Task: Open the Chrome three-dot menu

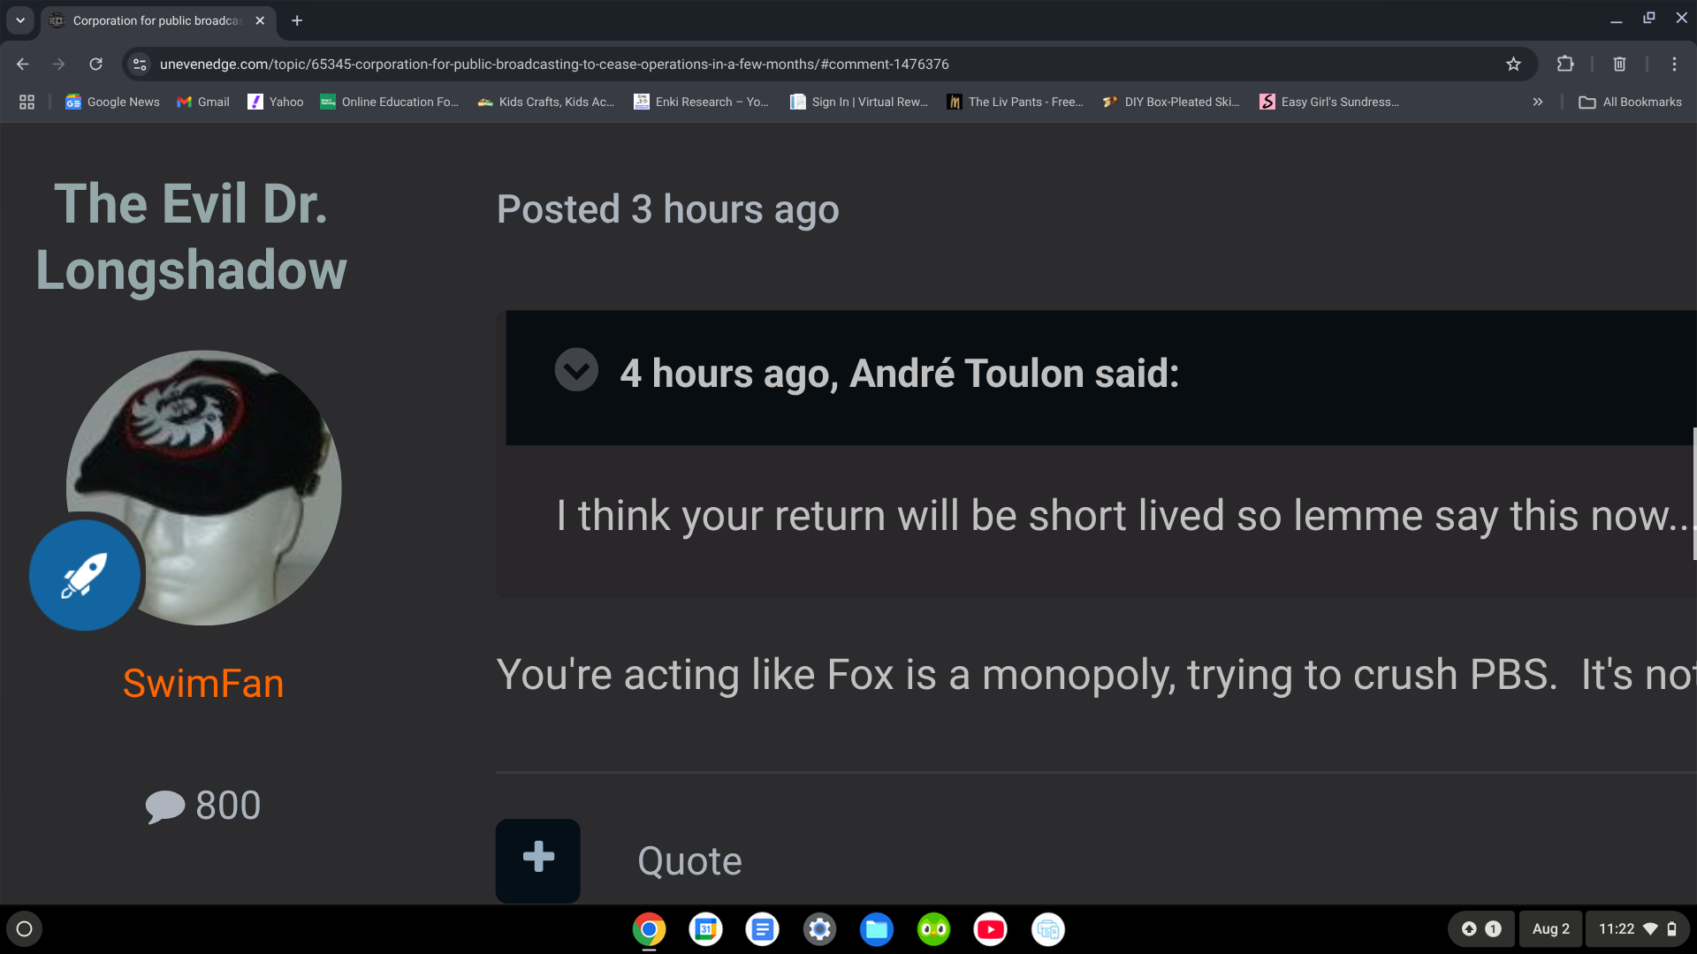Action: pos(1674,64)
